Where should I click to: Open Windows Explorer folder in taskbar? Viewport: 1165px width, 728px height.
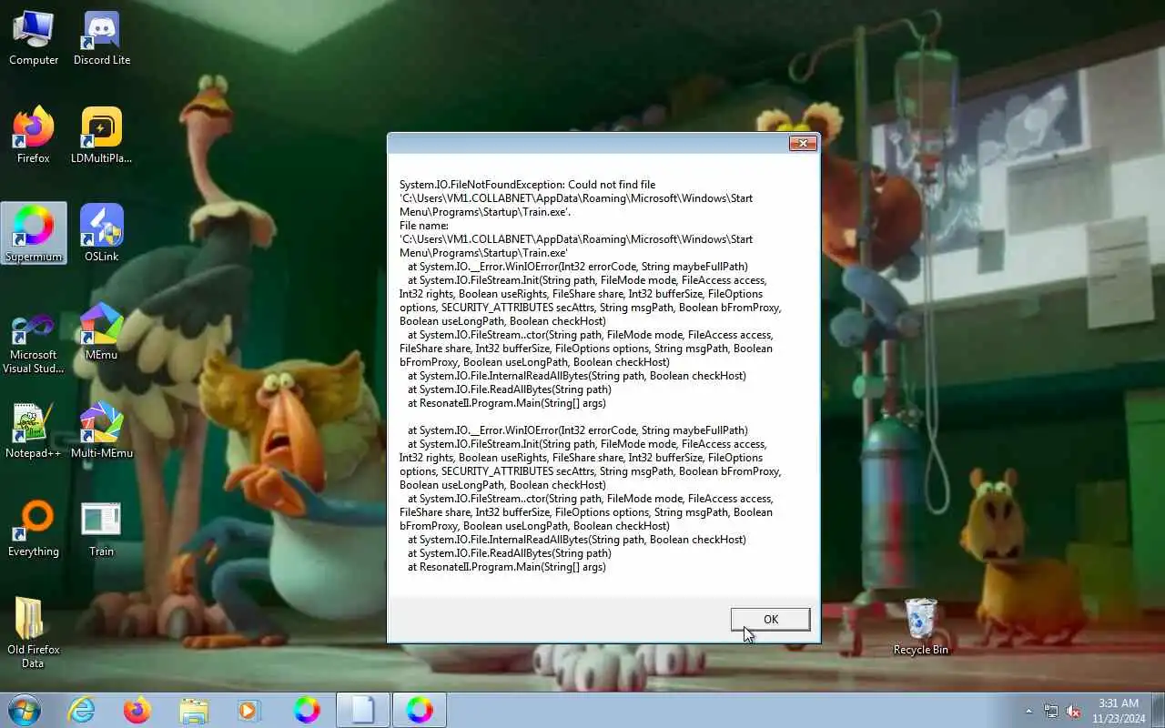(194, 710)
